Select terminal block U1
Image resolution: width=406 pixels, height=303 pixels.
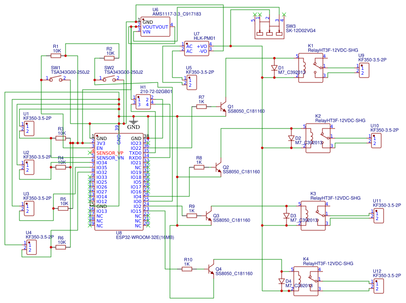click(29, 128)
